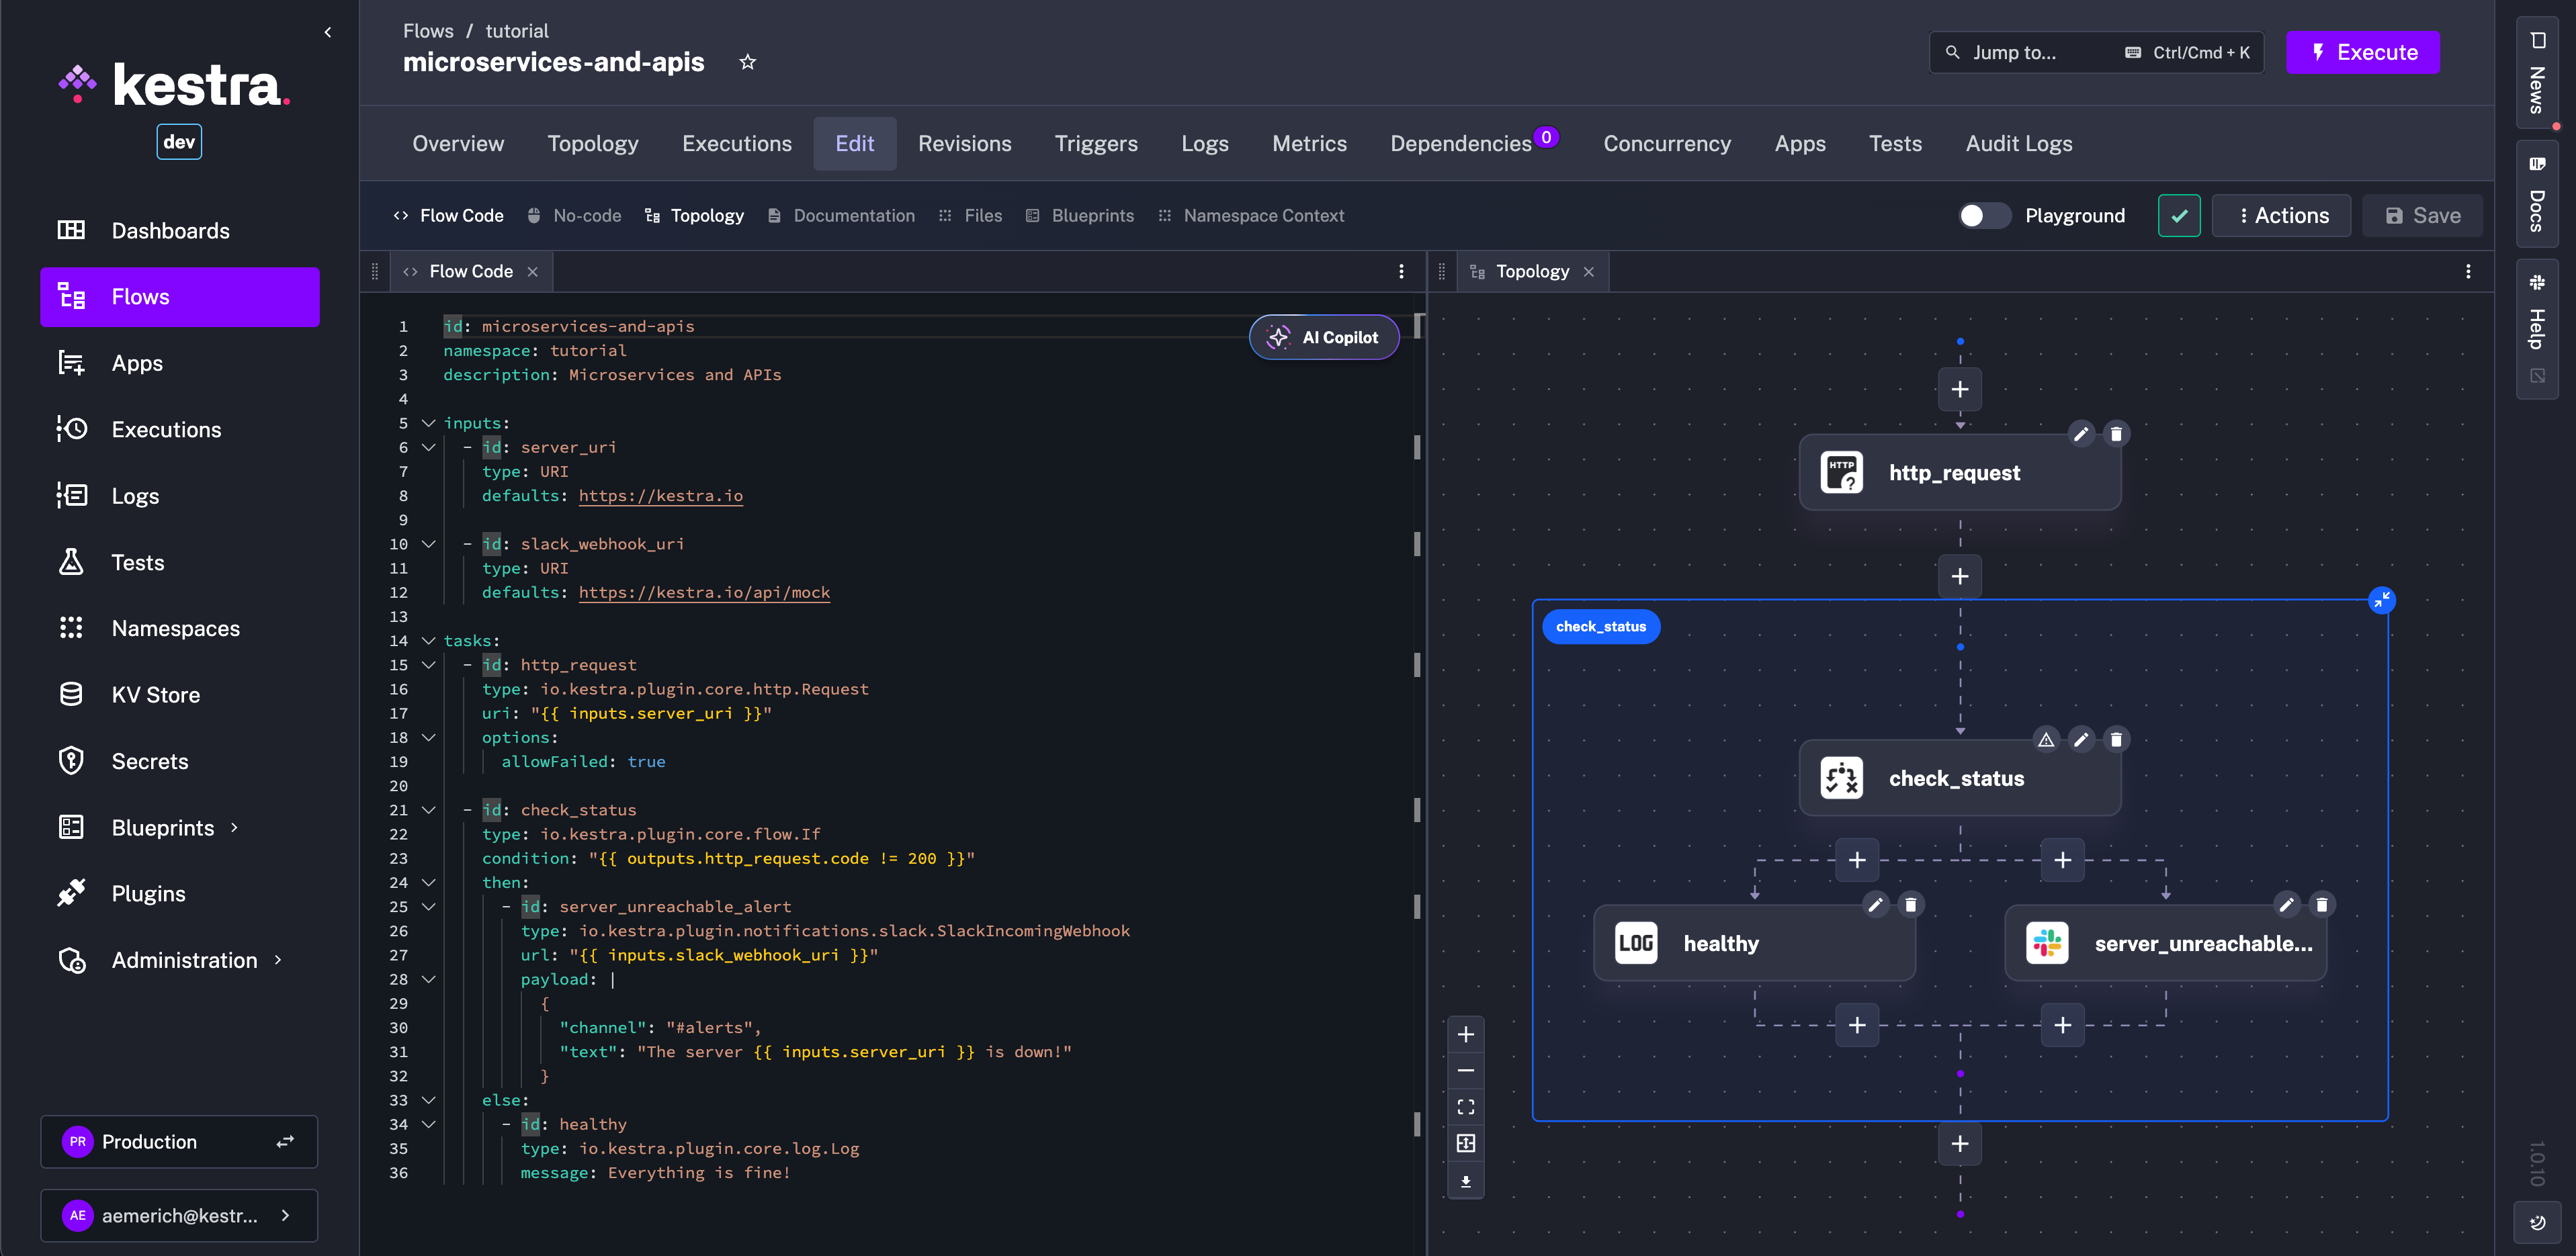Delete the healthy task using trash icon
Image resolution: width=2576 pixels, height=1256 pixels.
[1910, 903]
